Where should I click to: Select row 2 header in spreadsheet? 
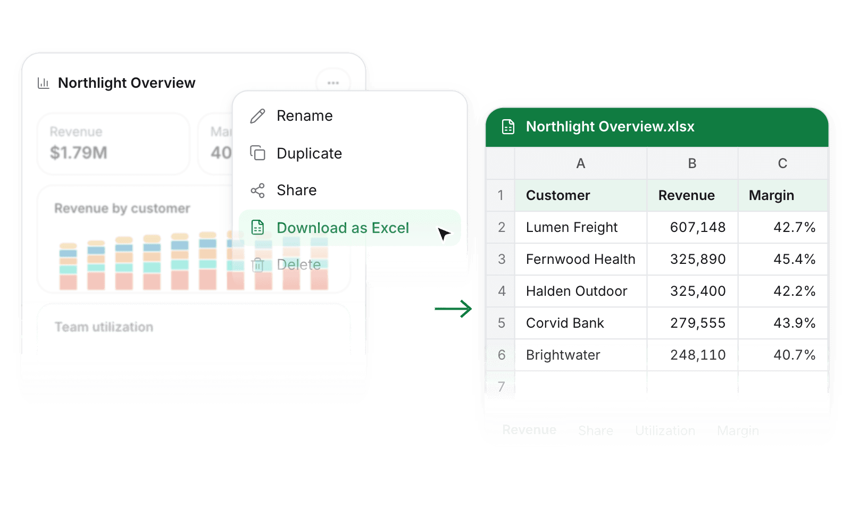500,227
